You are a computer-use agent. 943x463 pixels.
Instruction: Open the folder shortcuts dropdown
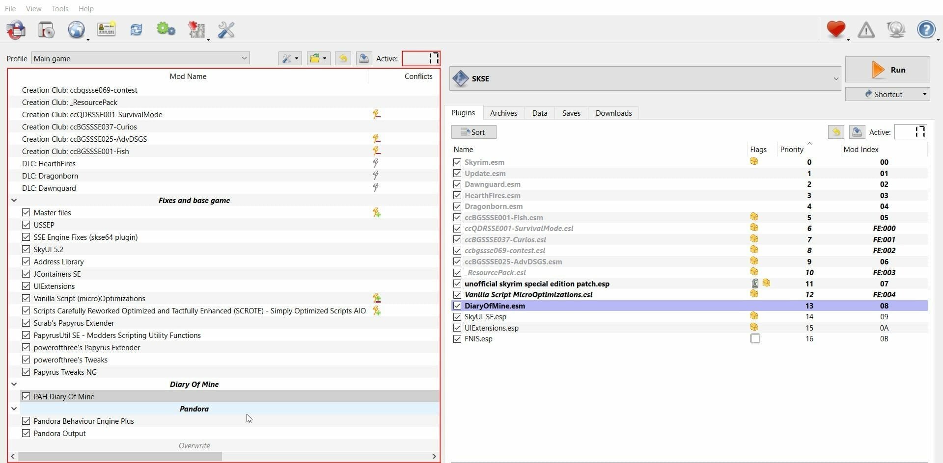[x=318, y=59]
